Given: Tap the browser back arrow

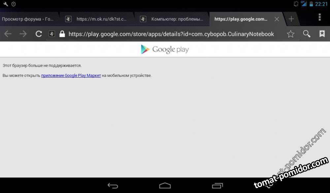Looking at the screenshot, I should (8, 34).
